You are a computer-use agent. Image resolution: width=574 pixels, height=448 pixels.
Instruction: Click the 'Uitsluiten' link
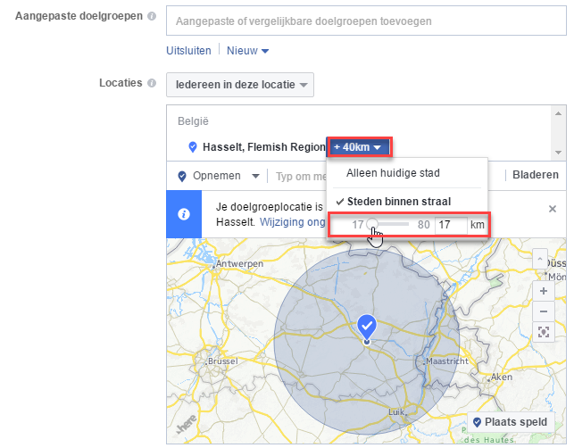point(188,51)
